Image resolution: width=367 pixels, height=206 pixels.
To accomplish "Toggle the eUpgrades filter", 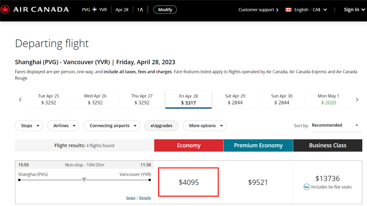I will click(161, 126).
